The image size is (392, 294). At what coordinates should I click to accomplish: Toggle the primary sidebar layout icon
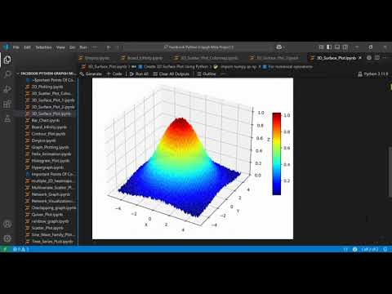[x=329, y=47]
